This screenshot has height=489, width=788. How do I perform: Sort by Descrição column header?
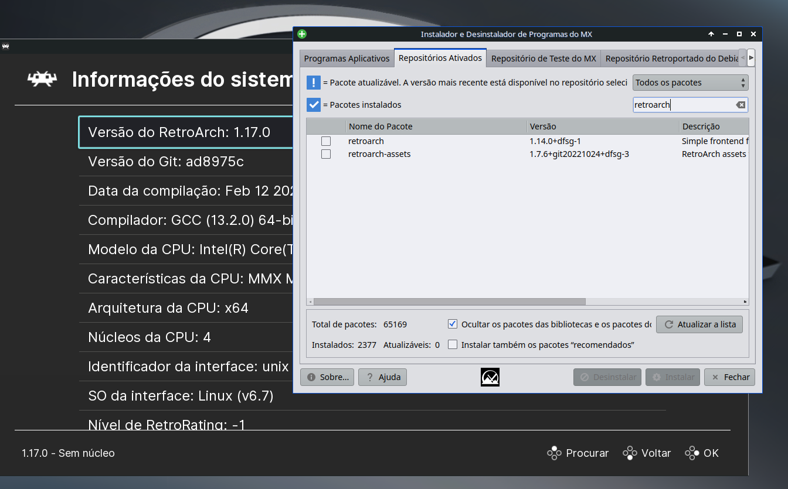[714, 126]
